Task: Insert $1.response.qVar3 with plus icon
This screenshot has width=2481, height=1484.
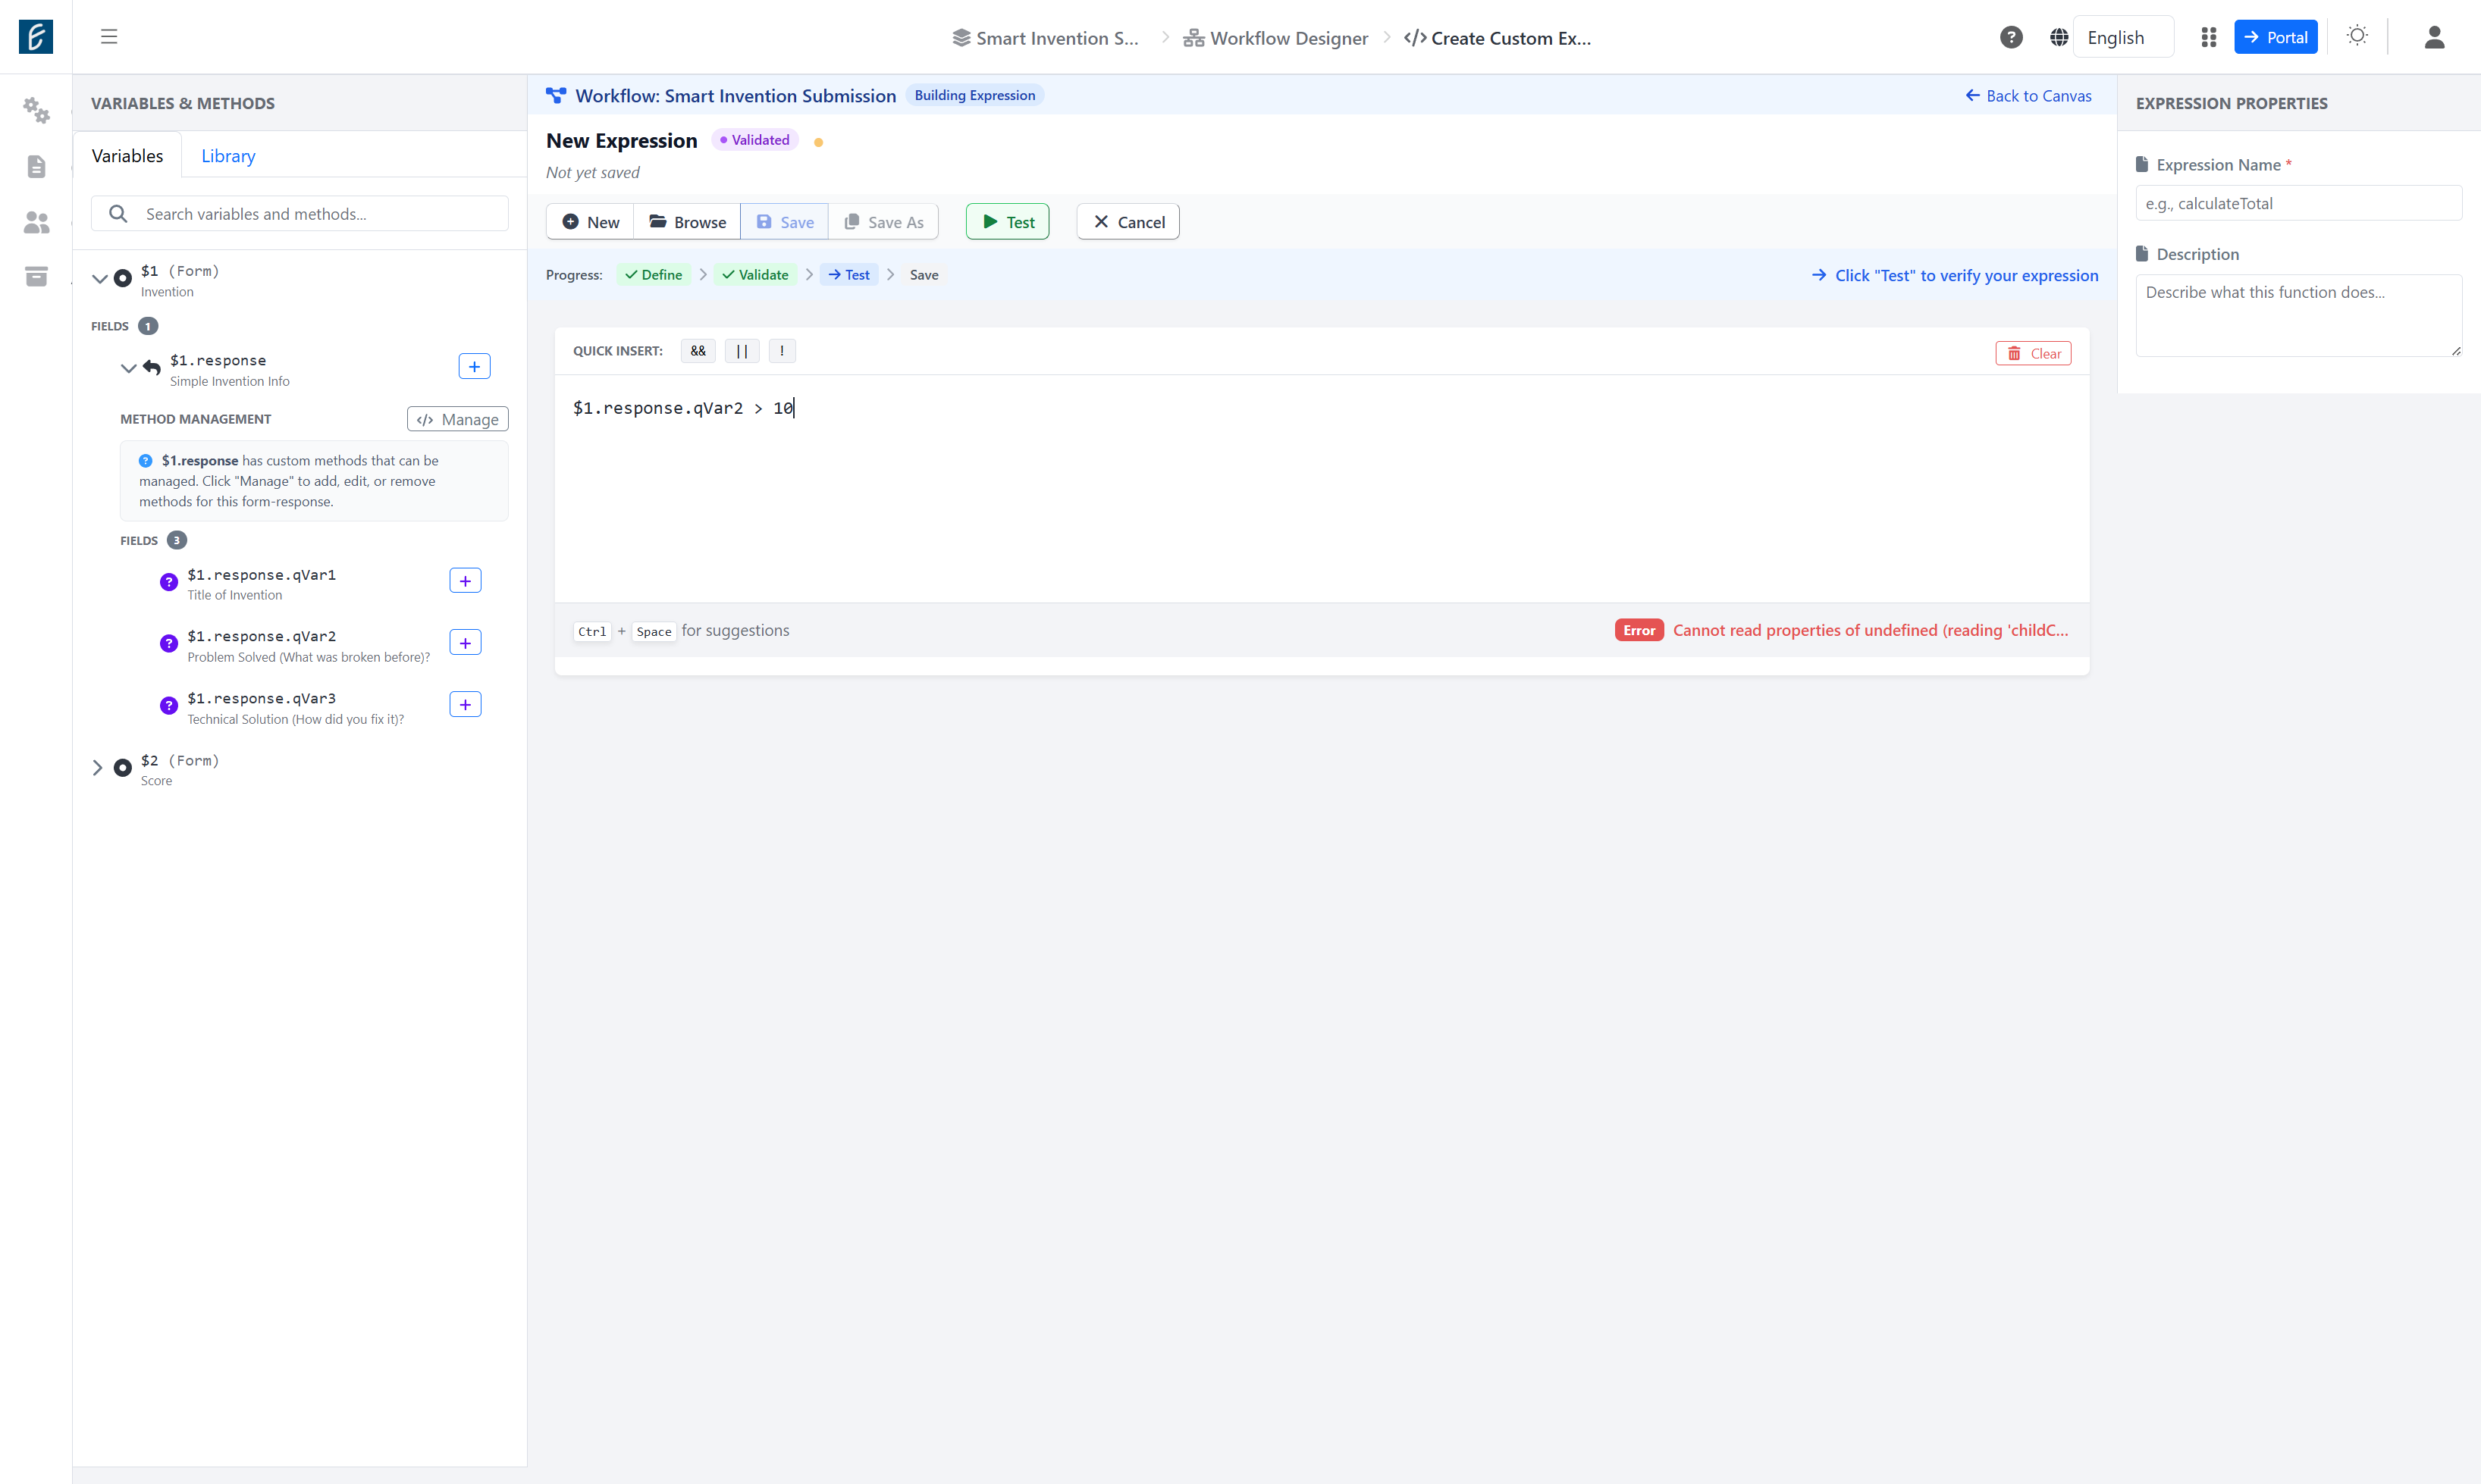Action: coord(466,705)
